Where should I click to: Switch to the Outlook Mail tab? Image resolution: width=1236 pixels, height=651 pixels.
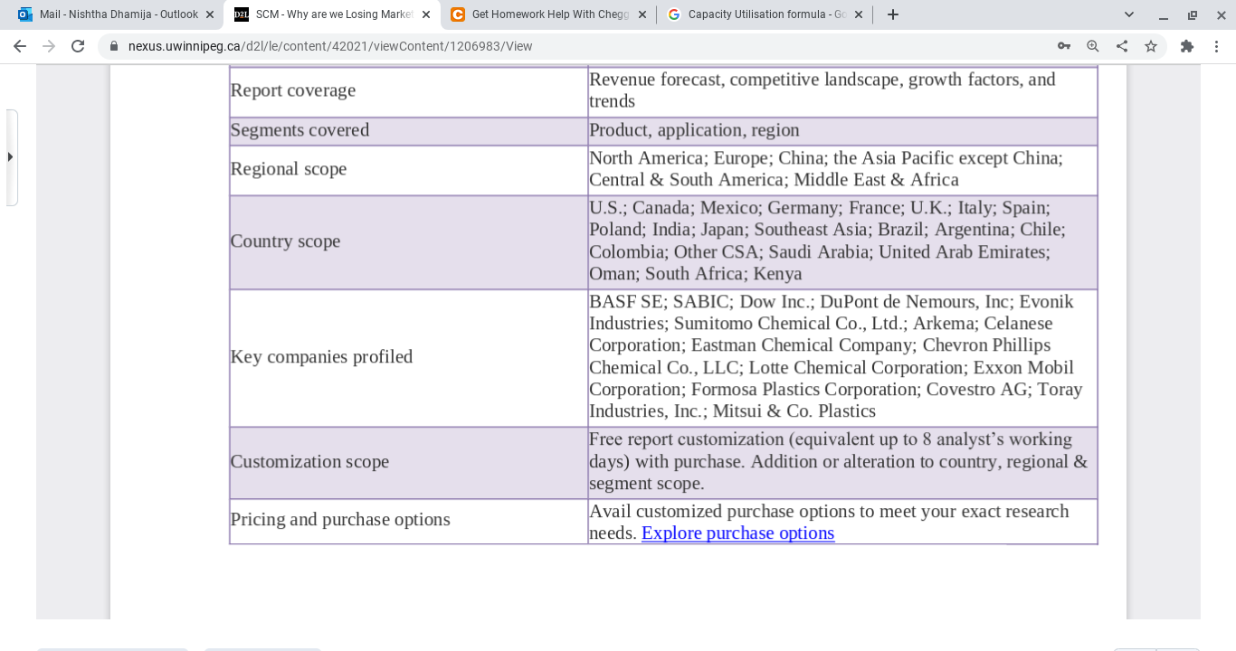pyautogui.click(x=117, y=14)
